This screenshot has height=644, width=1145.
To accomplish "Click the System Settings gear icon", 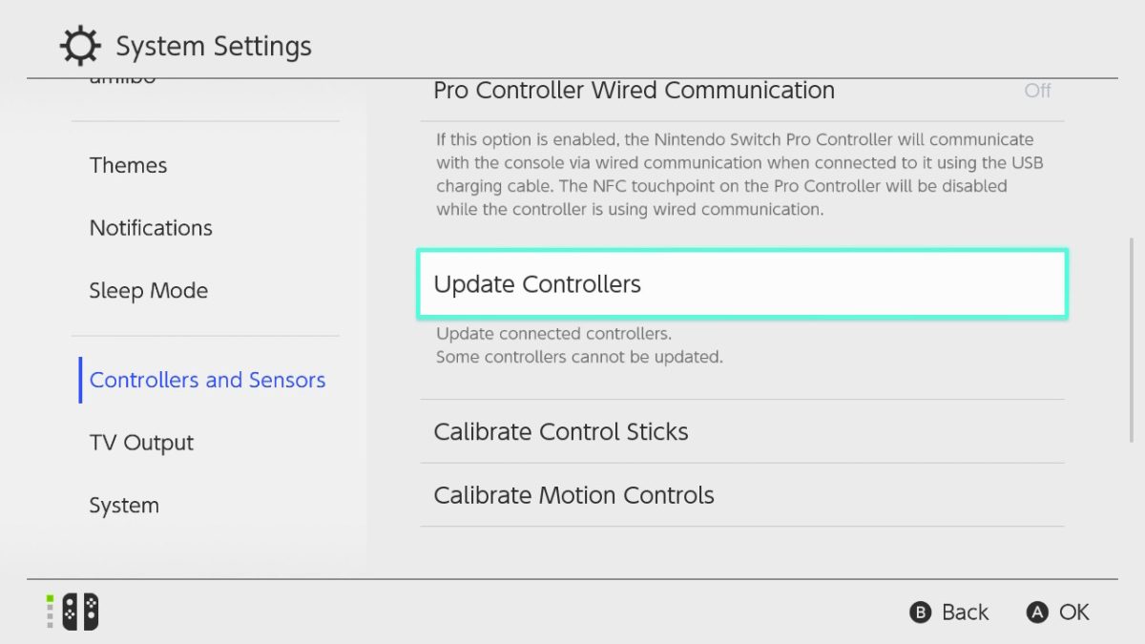I will click(x=80, y=45).
